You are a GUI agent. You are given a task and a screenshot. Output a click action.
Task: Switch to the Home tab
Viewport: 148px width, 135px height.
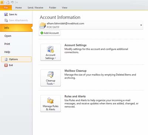[18, 8]
